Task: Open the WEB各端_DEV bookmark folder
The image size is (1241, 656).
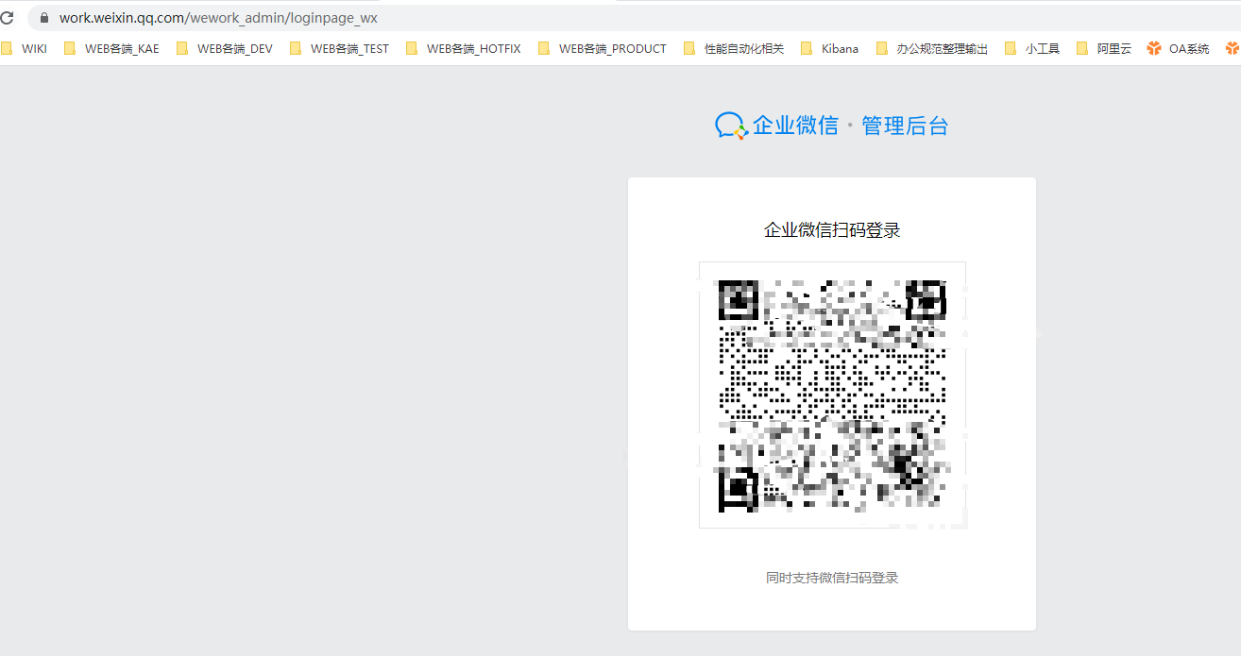Action: 224,48
